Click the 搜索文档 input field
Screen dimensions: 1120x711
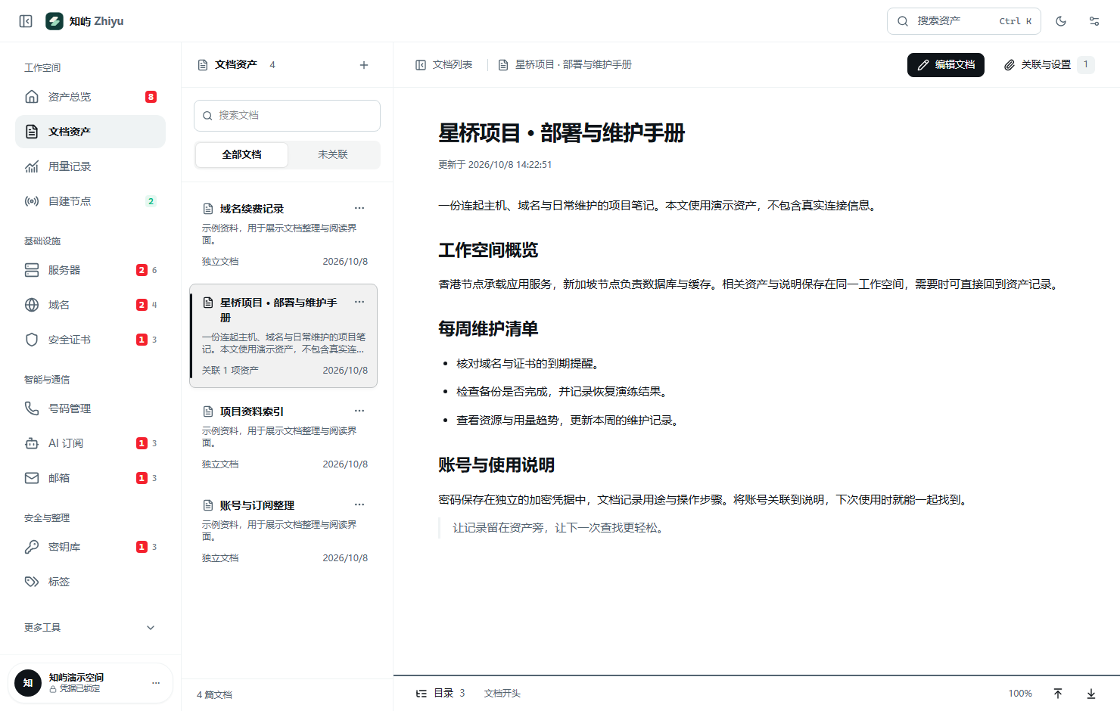tap(287, 116)
